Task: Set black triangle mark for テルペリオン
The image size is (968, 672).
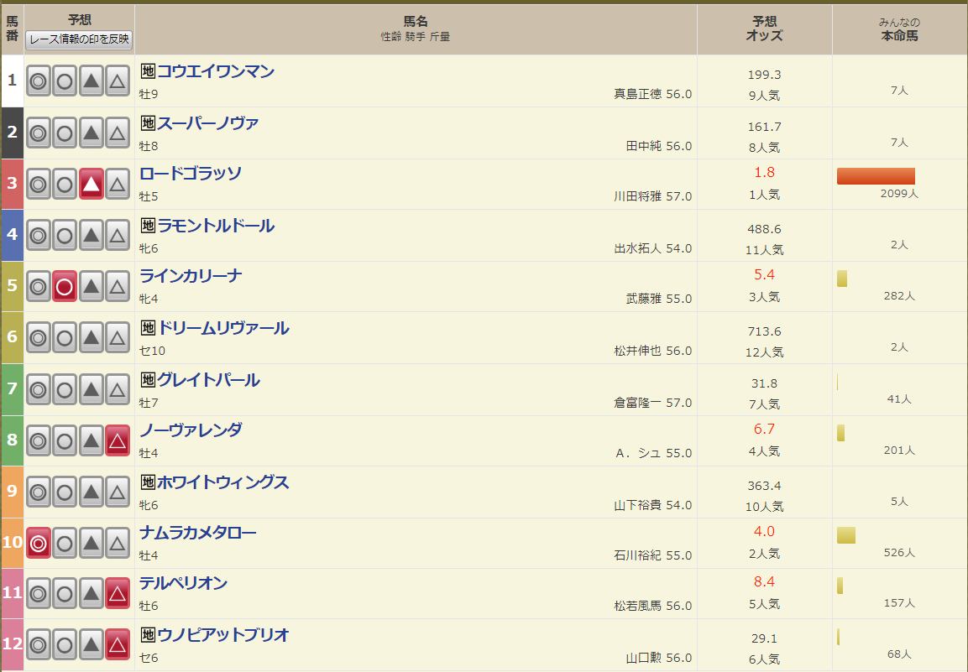Action: point(92,594)
